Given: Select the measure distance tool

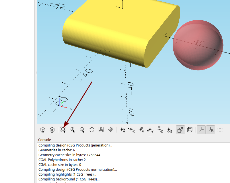Looking at the screenshot, I should pos(101,130).
